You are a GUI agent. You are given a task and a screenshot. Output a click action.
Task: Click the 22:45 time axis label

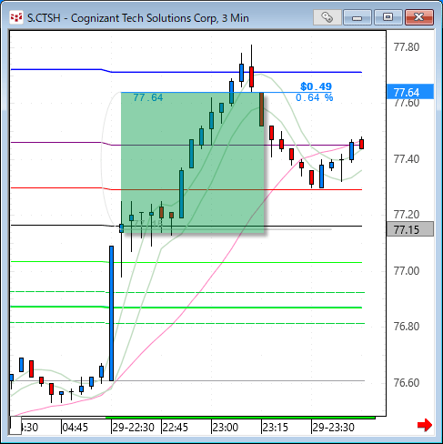coord(176,428)
